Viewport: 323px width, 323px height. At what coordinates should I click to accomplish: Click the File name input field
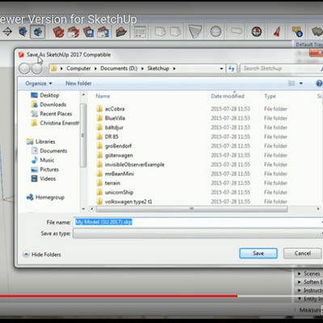(198, 222)
